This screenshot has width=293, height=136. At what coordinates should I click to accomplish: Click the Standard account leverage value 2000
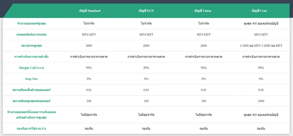click(x=89, y=46)
